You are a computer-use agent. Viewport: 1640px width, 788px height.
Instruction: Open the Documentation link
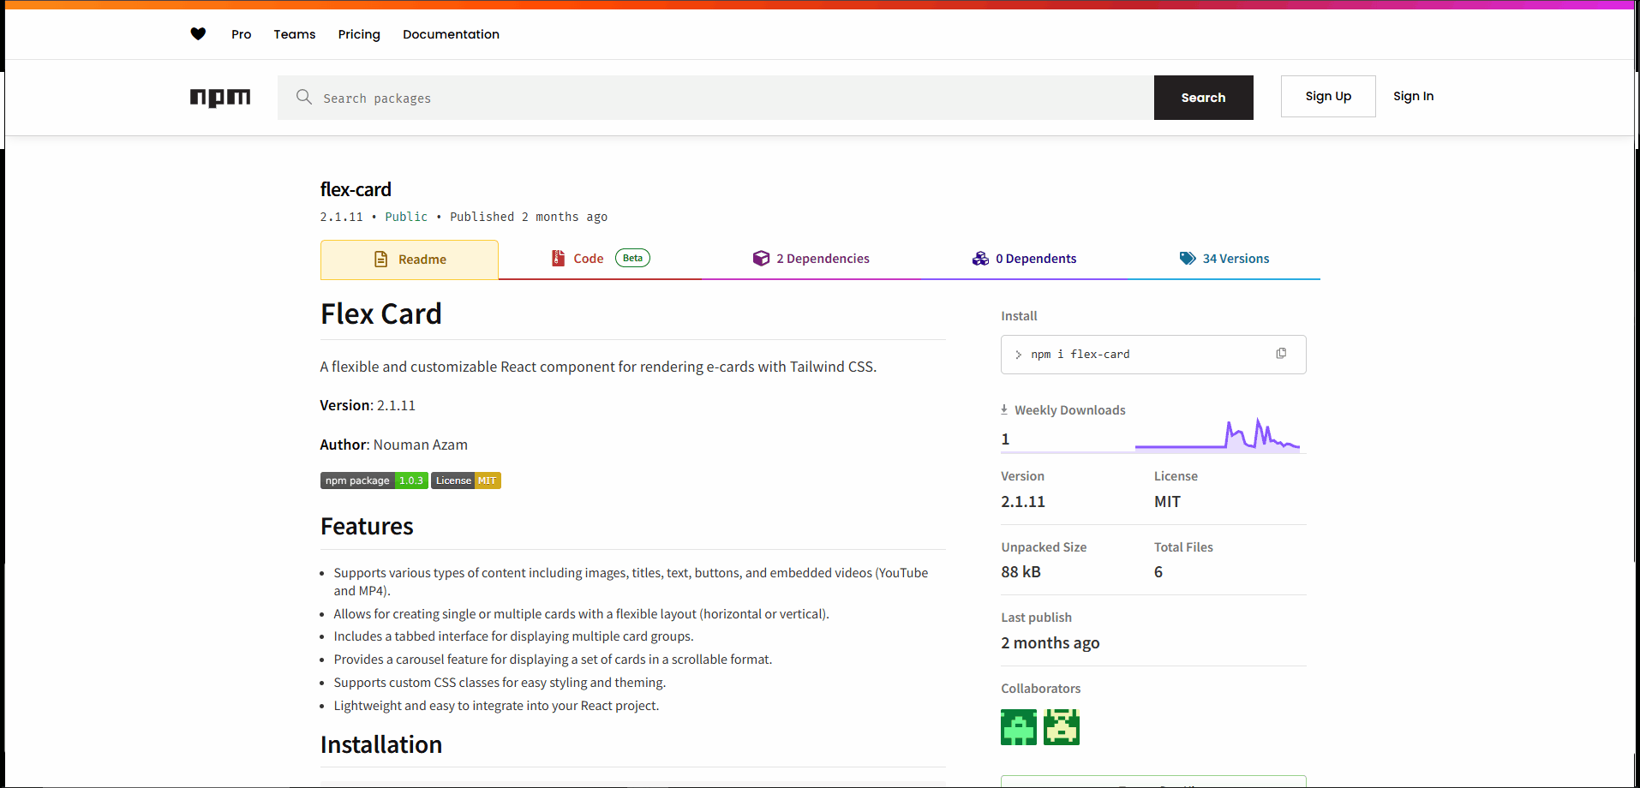(451, 34)
